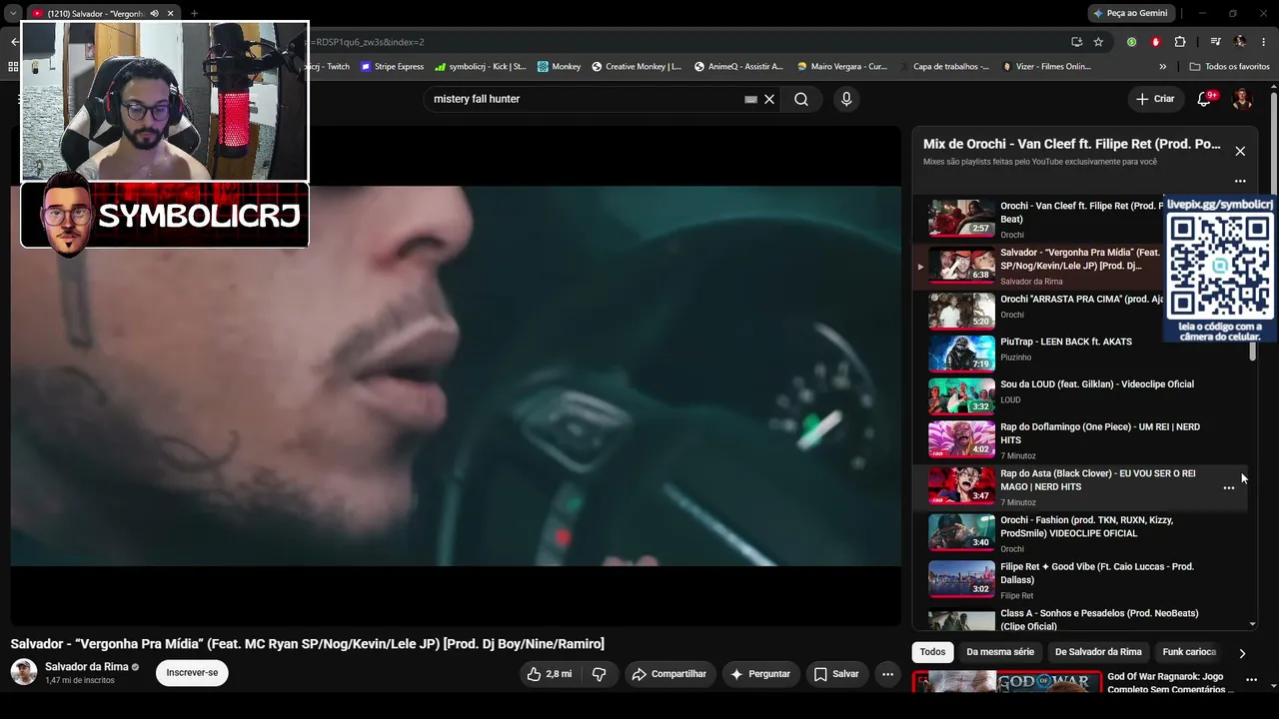Open the Mix playlist options menu
1279x719 pixels.
1240,181
